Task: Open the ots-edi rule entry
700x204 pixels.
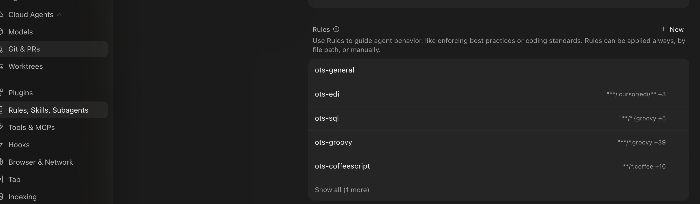Action: (499, 94)
